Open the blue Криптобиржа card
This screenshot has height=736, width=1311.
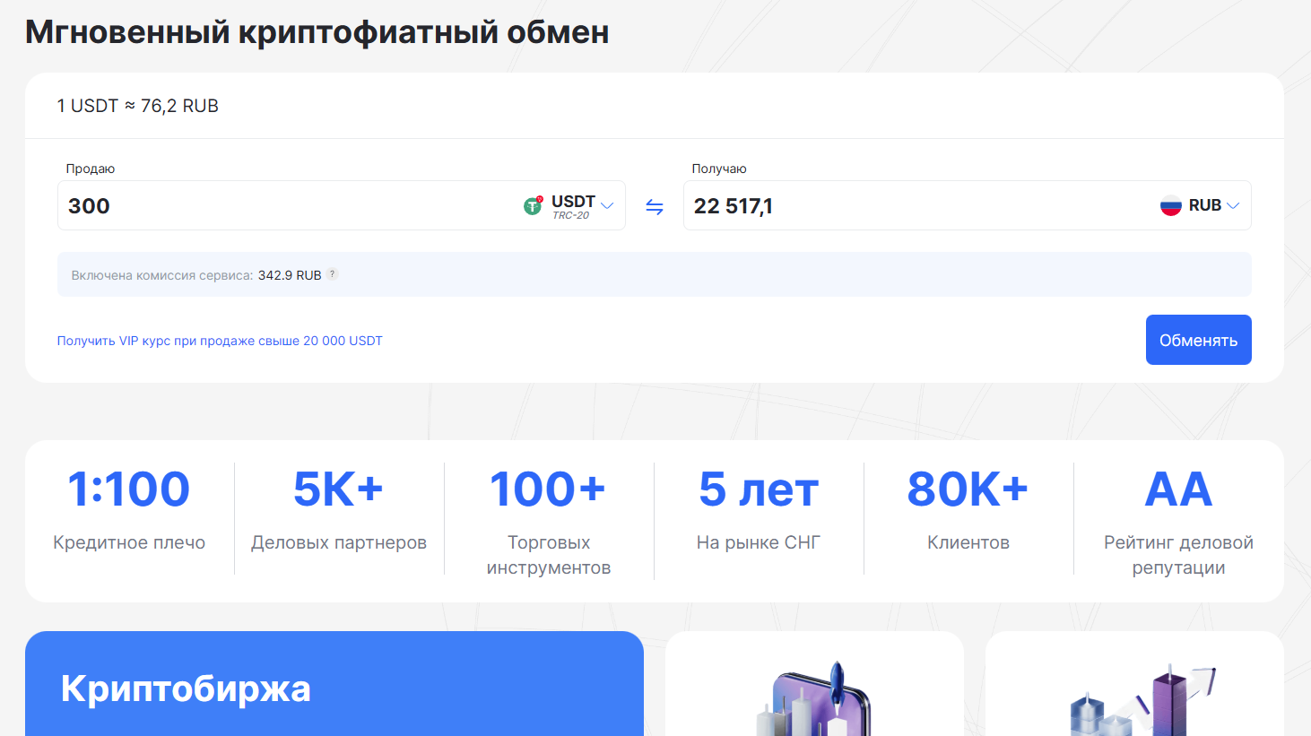(334, 686)
